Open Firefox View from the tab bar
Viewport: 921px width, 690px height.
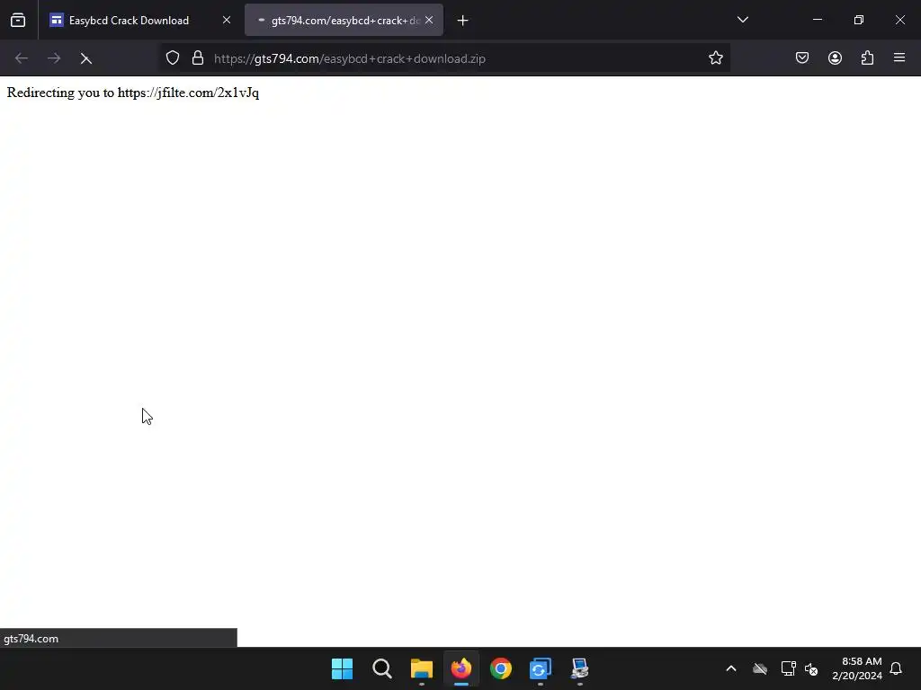click(18, 21)
